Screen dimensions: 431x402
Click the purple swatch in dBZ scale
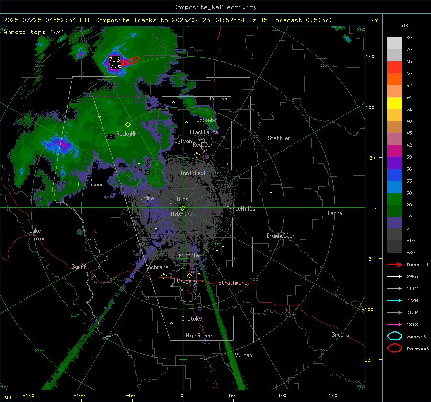[x=395, y=163]
